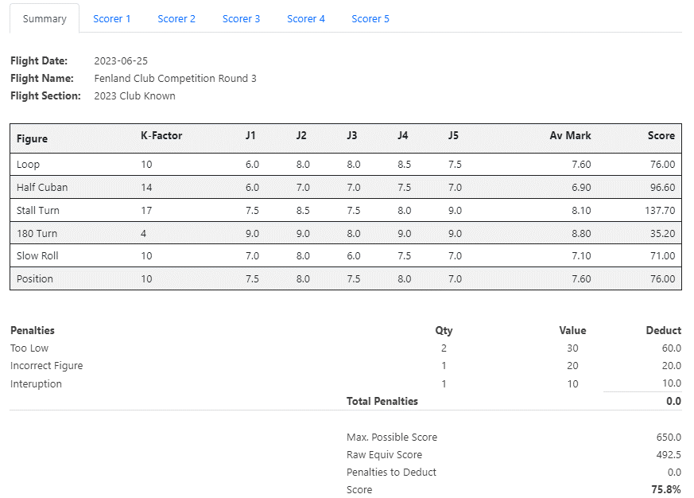The image size is (694, 498).
Task: Click the Av Mark column header
Action: 570,136
